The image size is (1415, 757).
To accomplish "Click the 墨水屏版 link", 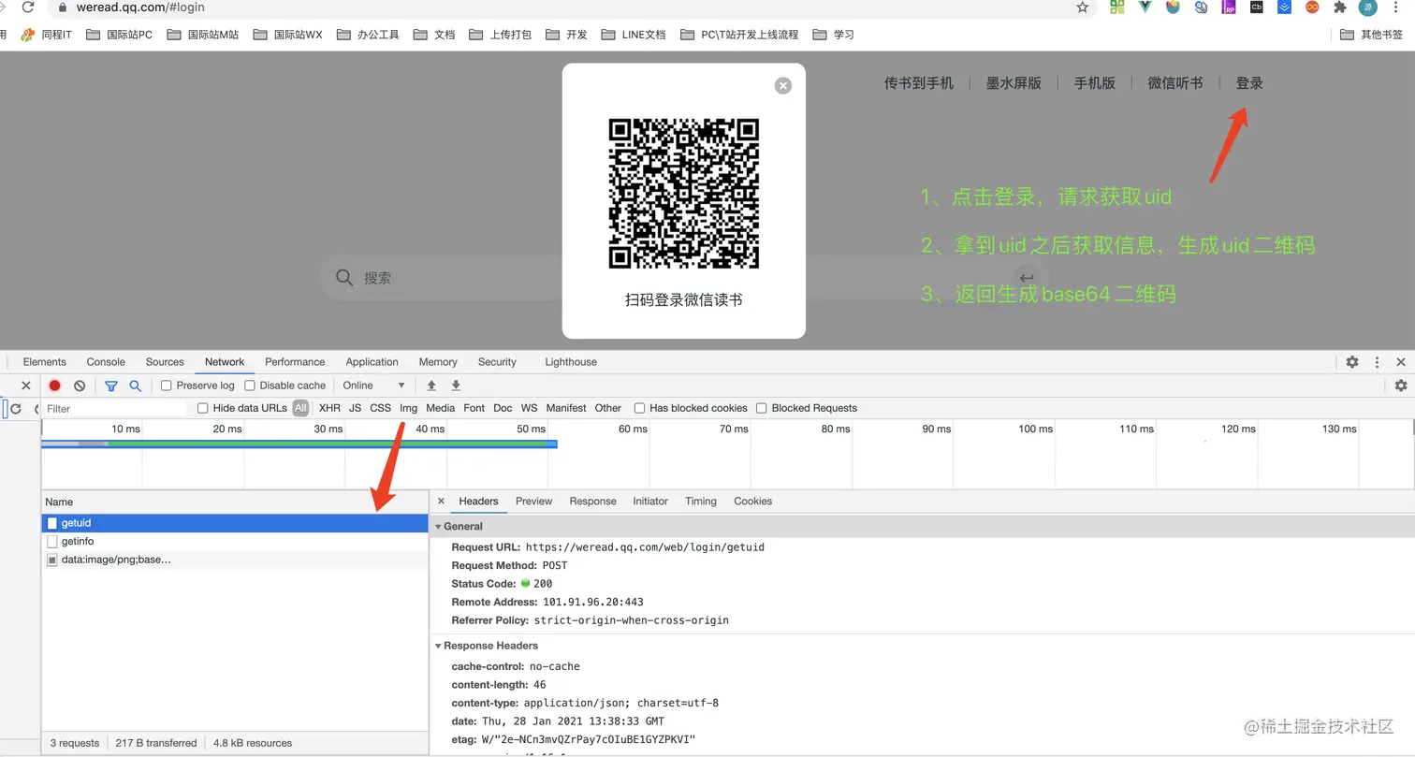I will pos(1014,83).
